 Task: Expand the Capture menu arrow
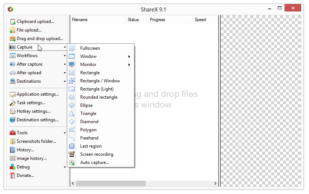click(65, 47)
